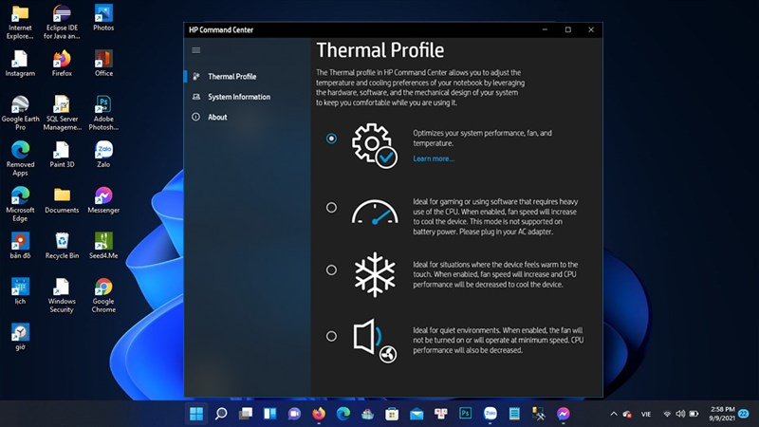Click the snowflake cool mode icon
Viewport: 759px width, 427px height.
click(375, 274)
